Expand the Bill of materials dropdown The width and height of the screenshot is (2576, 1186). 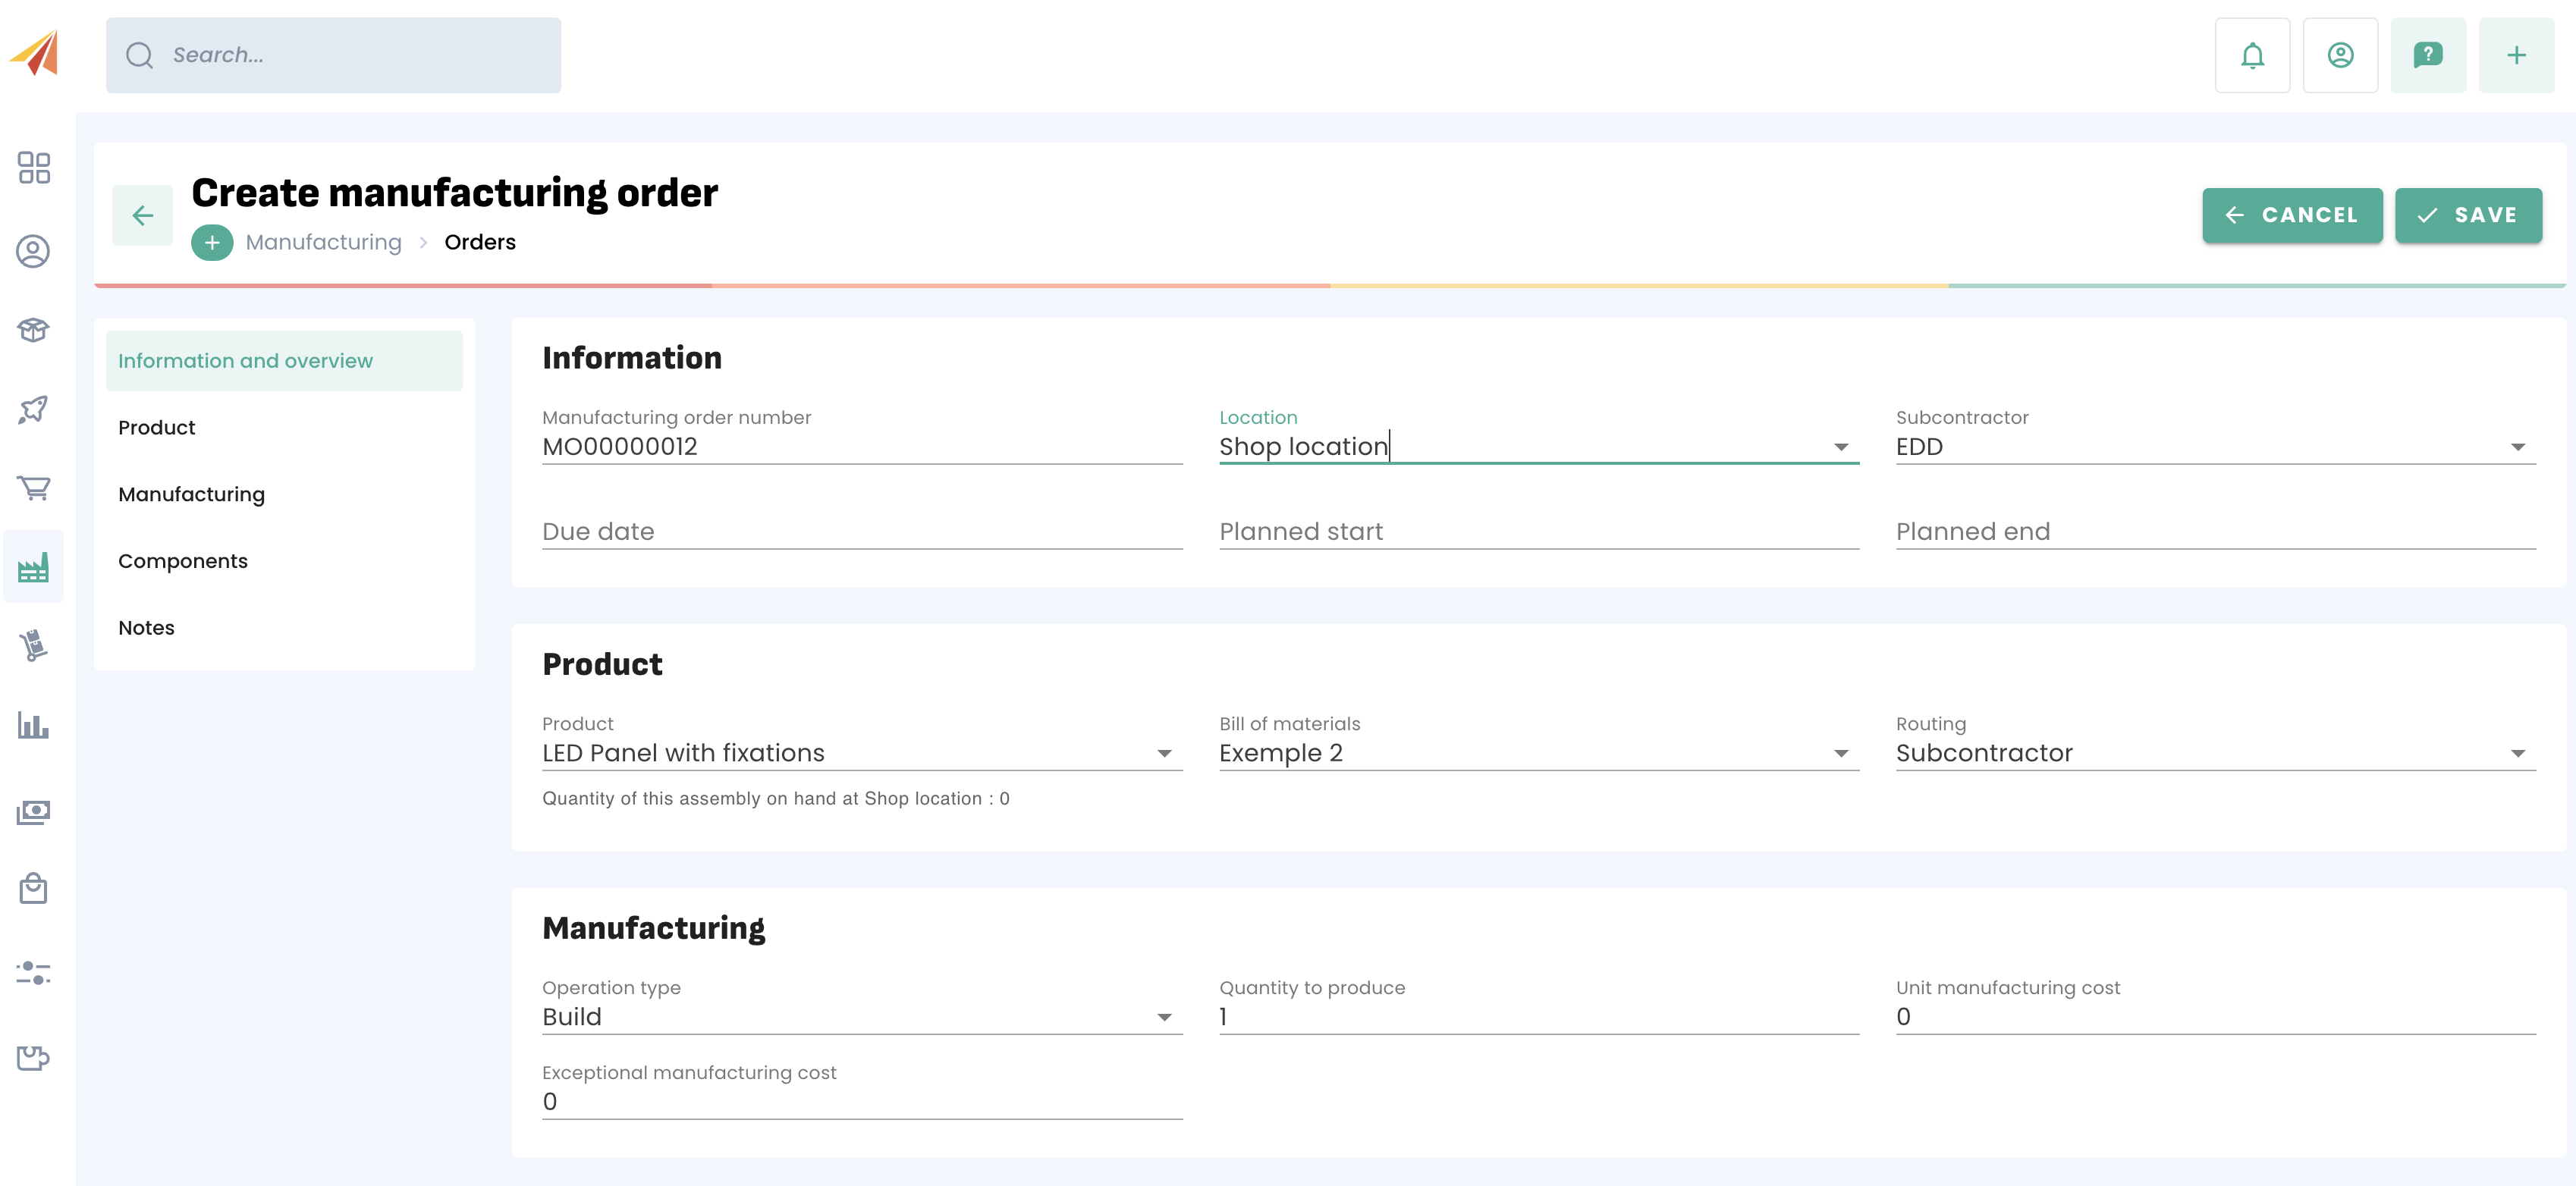(x=1840, y=753)
